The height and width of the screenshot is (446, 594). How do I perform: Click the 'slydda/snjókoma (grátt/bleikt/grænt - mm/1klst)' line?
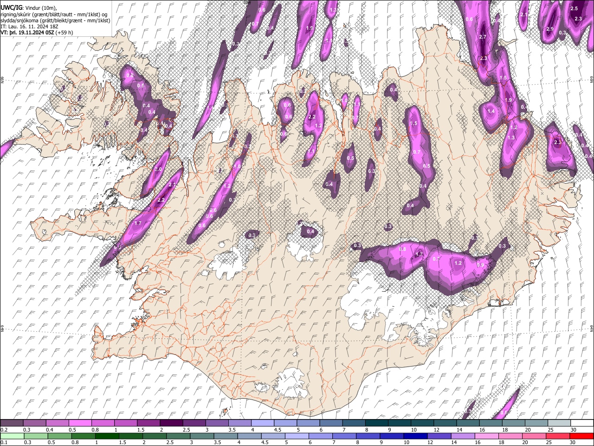click(x=55, y=21)
